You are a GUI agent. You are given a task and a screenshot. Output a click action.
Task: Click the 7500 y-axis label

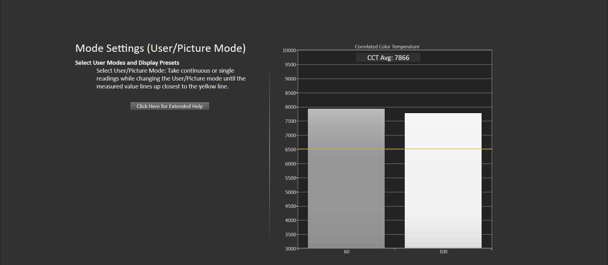tap(290, 121)
